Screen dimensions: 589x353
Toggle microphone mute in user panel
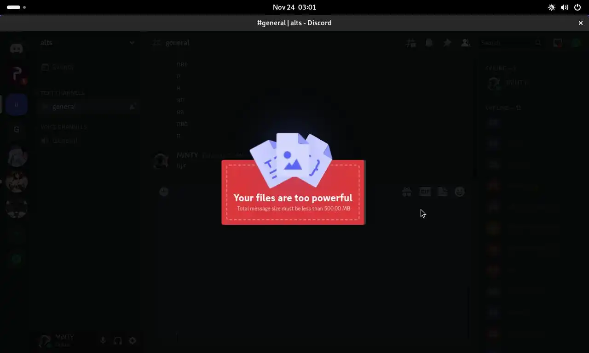coord(103,341)
